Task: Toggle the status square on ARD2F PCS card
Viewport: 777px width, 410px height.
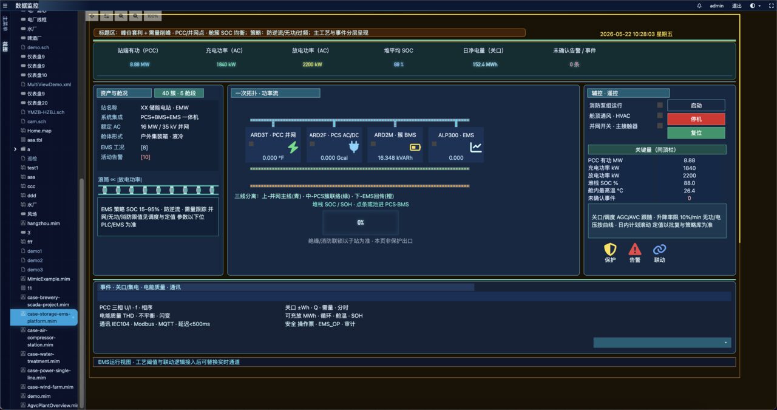Action: click(312, 144)
